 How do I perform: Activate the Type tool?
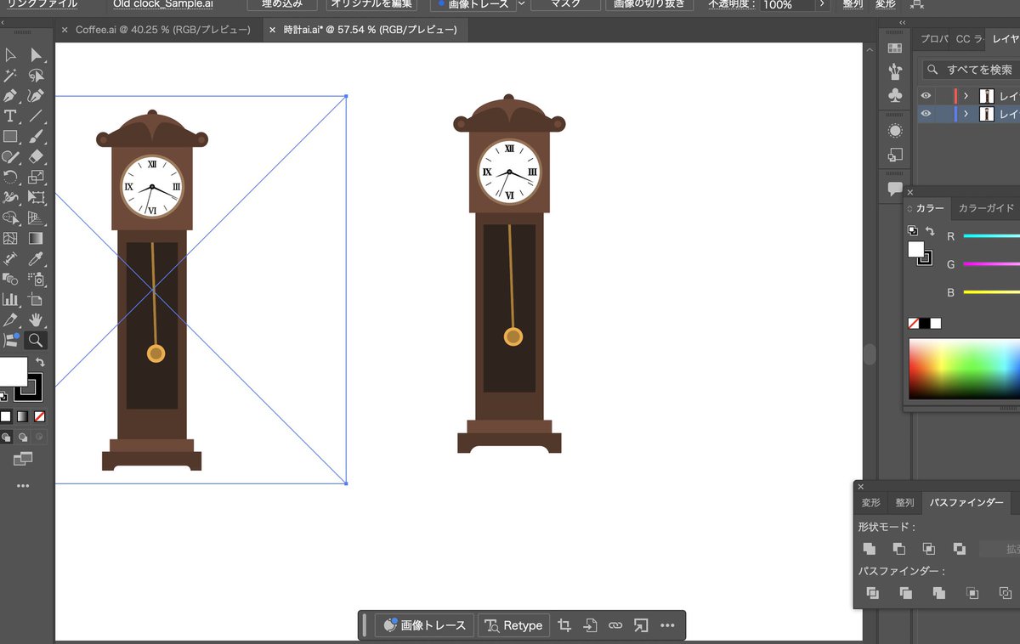click(10, 116)
